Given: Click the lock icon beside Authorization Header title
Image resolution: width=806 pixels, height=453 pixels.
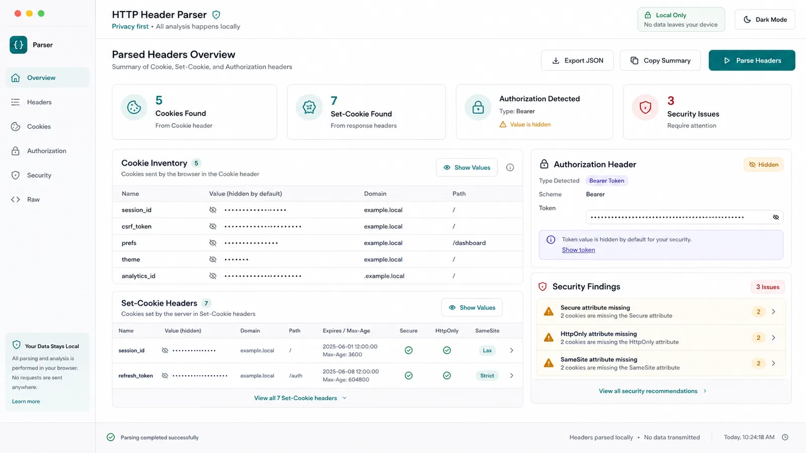Looking at the screenshot, I should pyautogui.click(x=544, y=164).
